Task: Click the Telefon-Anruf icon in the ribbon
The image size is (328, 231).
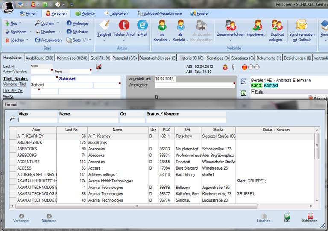Action: tap(124, 26)
